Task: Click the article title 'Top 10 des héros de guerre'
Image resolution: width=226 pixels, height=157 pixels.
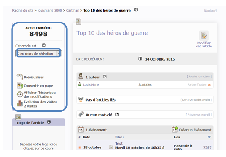Action: click(112, 33)
